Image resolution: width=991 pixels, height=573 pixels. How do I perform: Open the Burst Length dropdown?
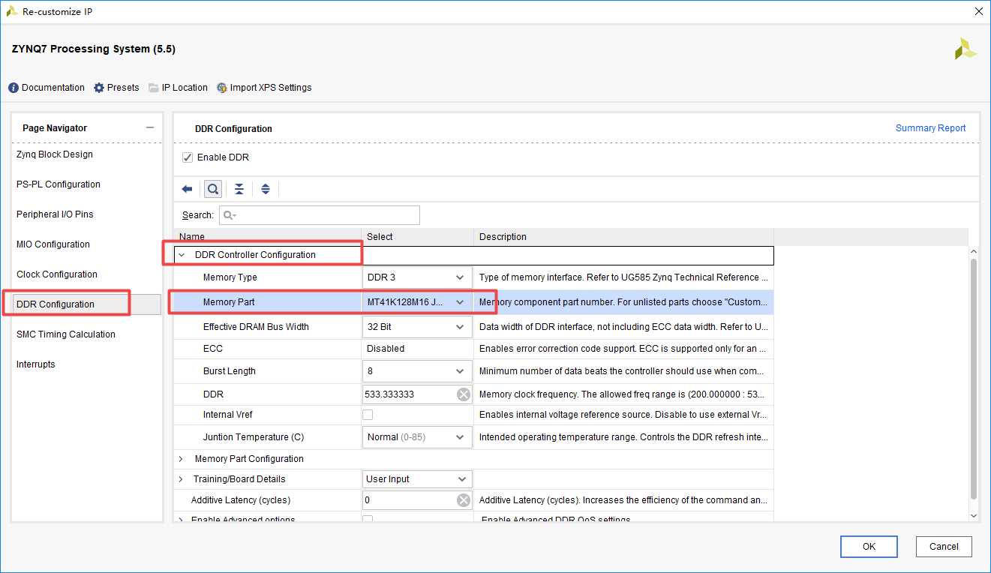[417, 371]
